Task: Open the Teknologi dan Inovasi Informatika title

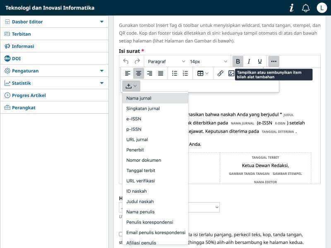Action: coord(50,8)
